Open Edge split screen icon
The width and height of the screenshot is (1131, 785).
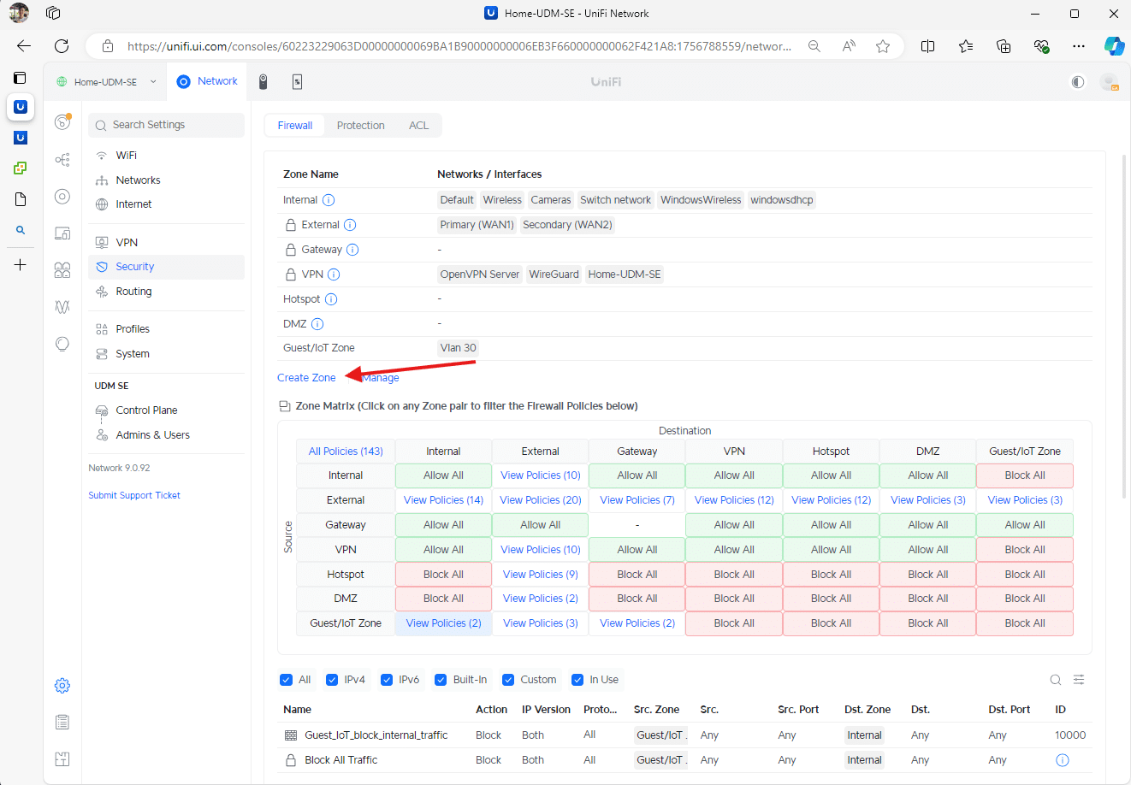point(927,46)
